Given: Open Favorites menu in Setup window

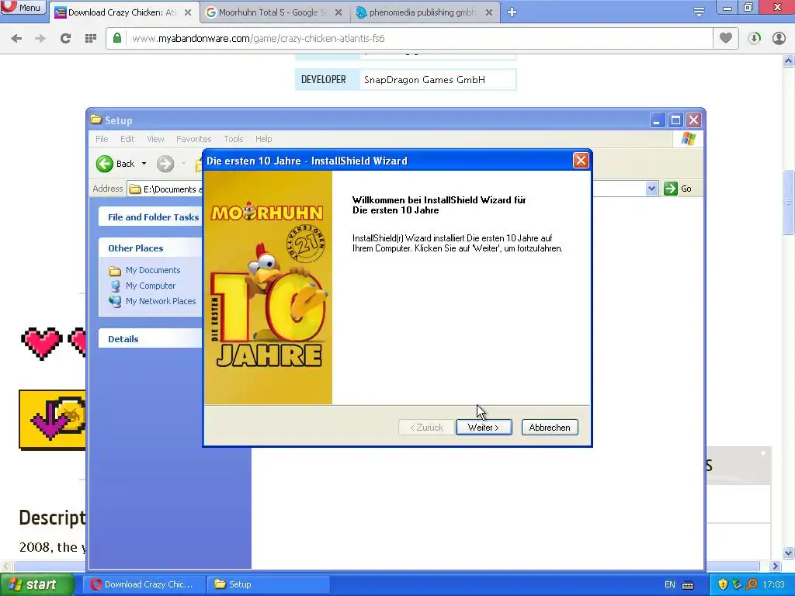Looking at the screenshot, I should coord(193,139).
